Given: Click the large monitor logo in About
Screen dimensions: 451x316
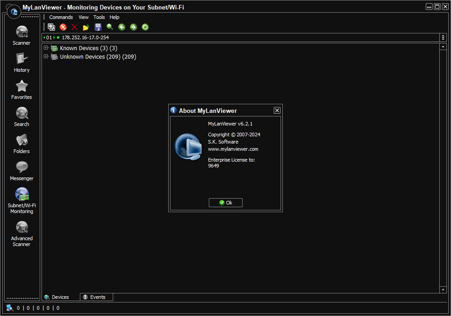Looking at the screenshot, I should pyautogui.click(x=189, y=147).
